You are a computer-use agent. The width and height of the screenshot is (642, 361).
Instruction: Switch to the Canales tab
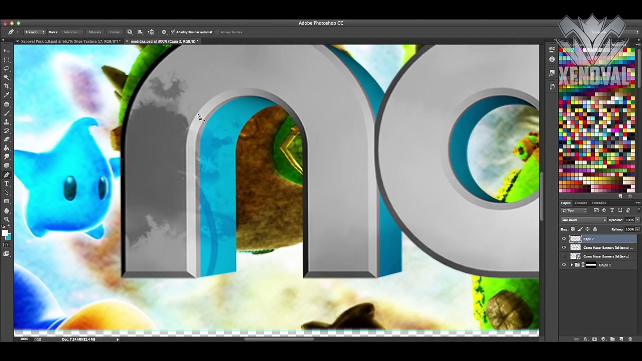click(580, 203)
